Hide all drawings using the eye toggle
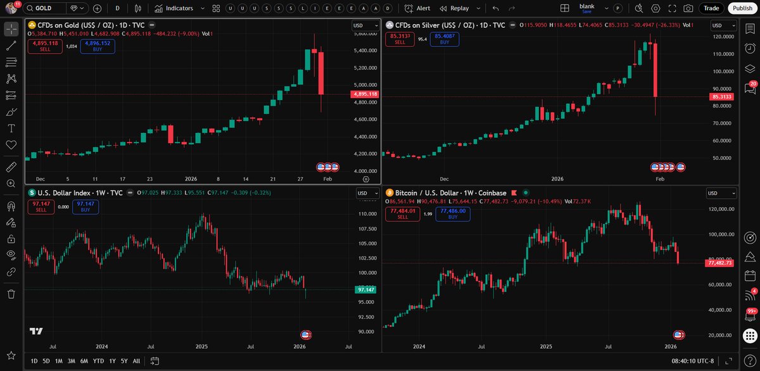760x371 pixels. (10, 253)
